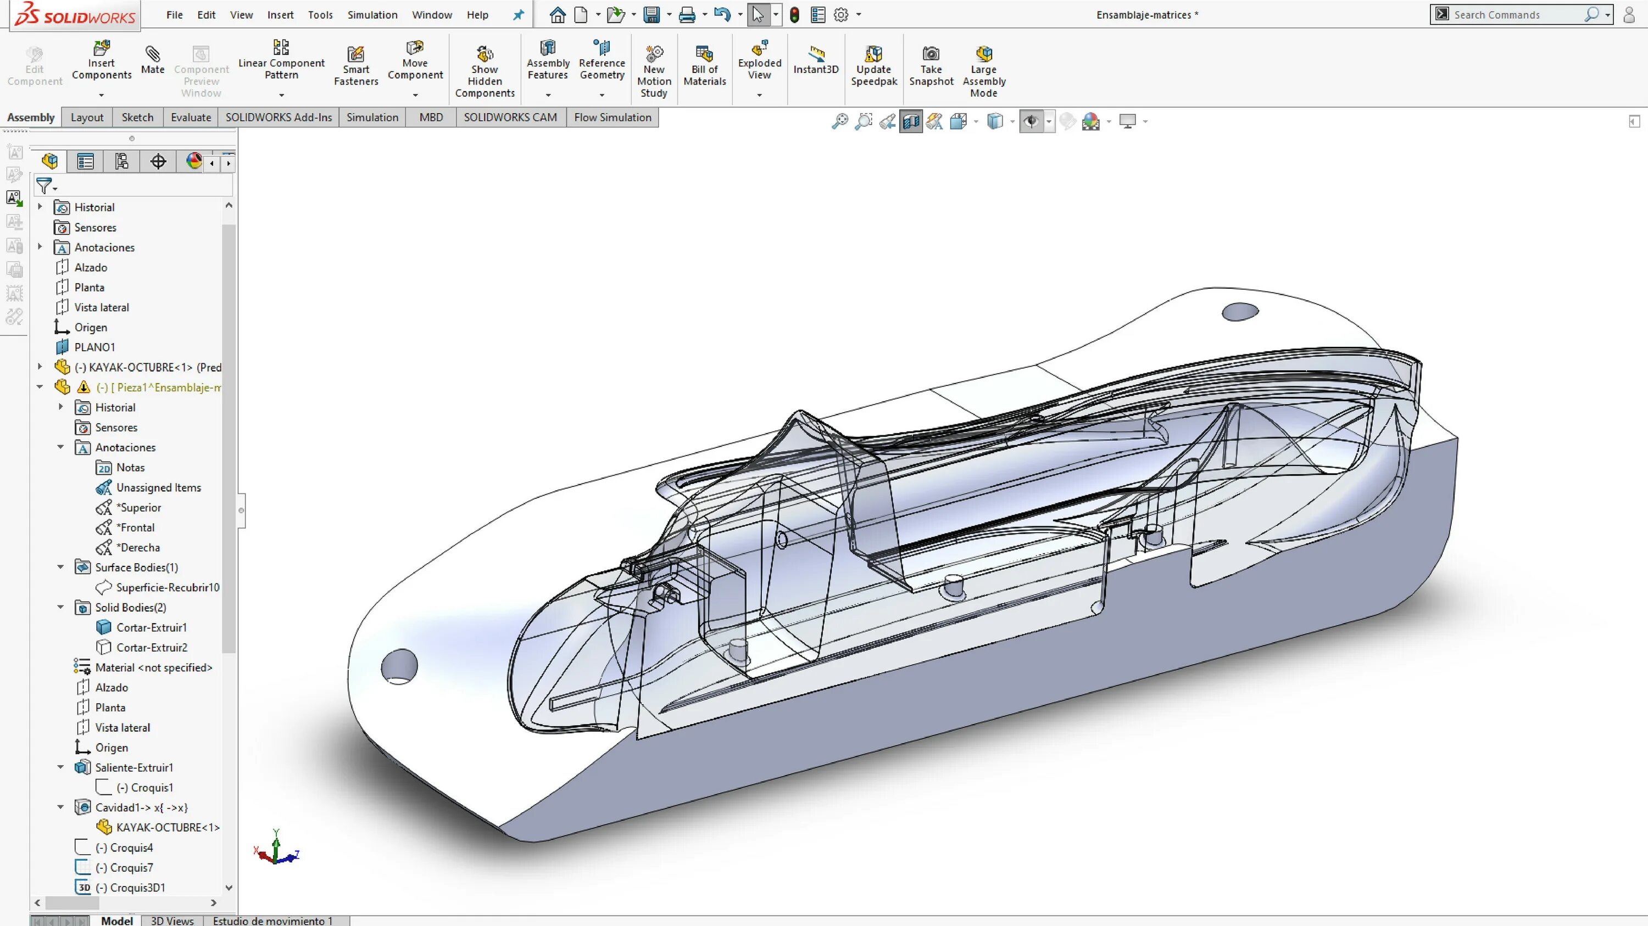Start a New Motion Study
The width and height of the screenshot is (1648, 926).
click(x=654, y=54)
